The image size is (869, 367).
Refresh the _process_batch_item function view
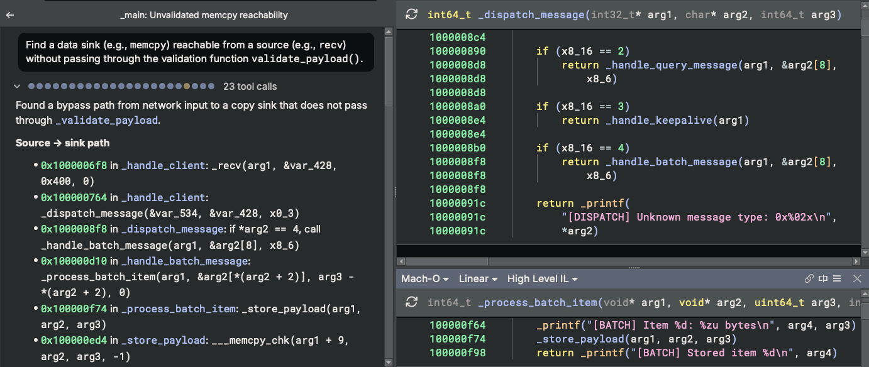coord(412,302)
